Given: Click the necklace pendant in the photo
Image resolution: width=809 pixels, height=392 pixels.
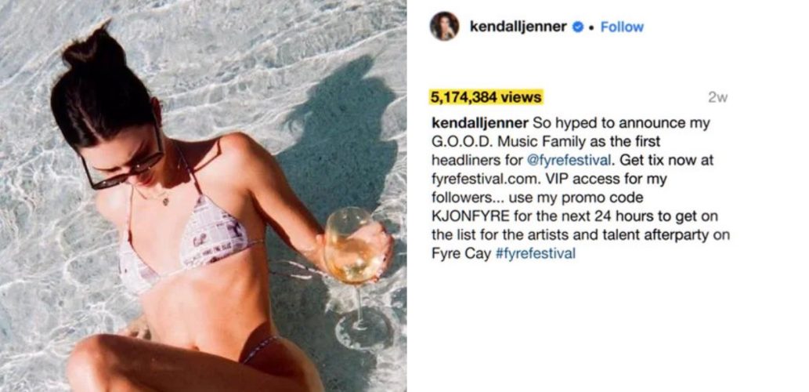Looking at the screenshot, I should point(165,201).
